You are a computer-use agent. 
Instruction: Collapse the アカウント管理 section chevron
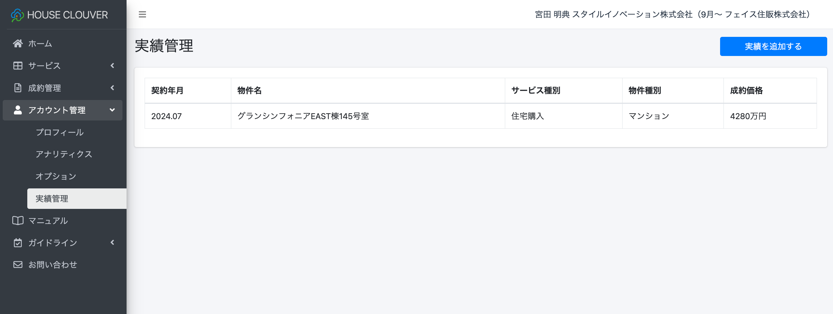(x=112, y=110)
